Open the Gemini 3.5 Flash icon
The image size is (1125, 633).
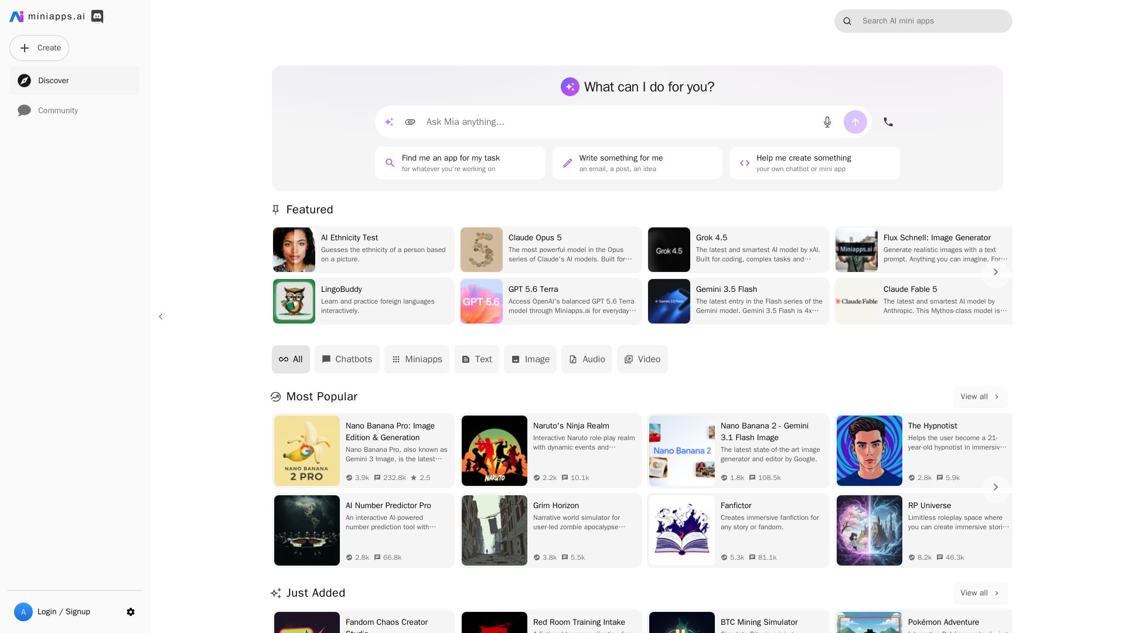point(669,301)
